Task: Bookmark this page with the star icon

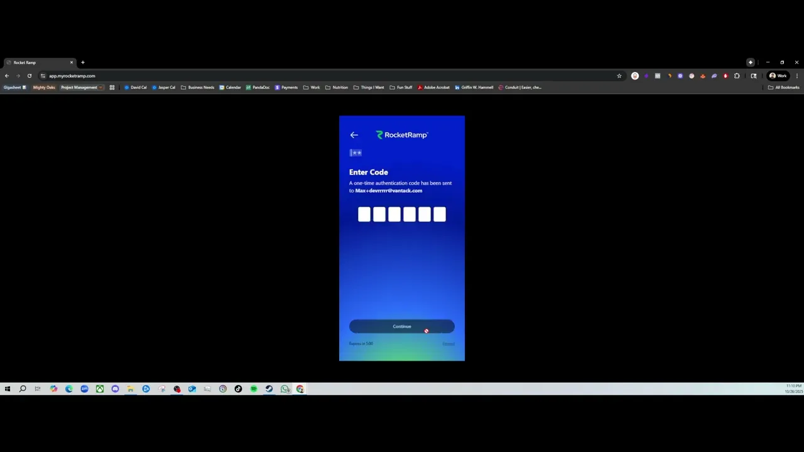Action: coord(619,76)
